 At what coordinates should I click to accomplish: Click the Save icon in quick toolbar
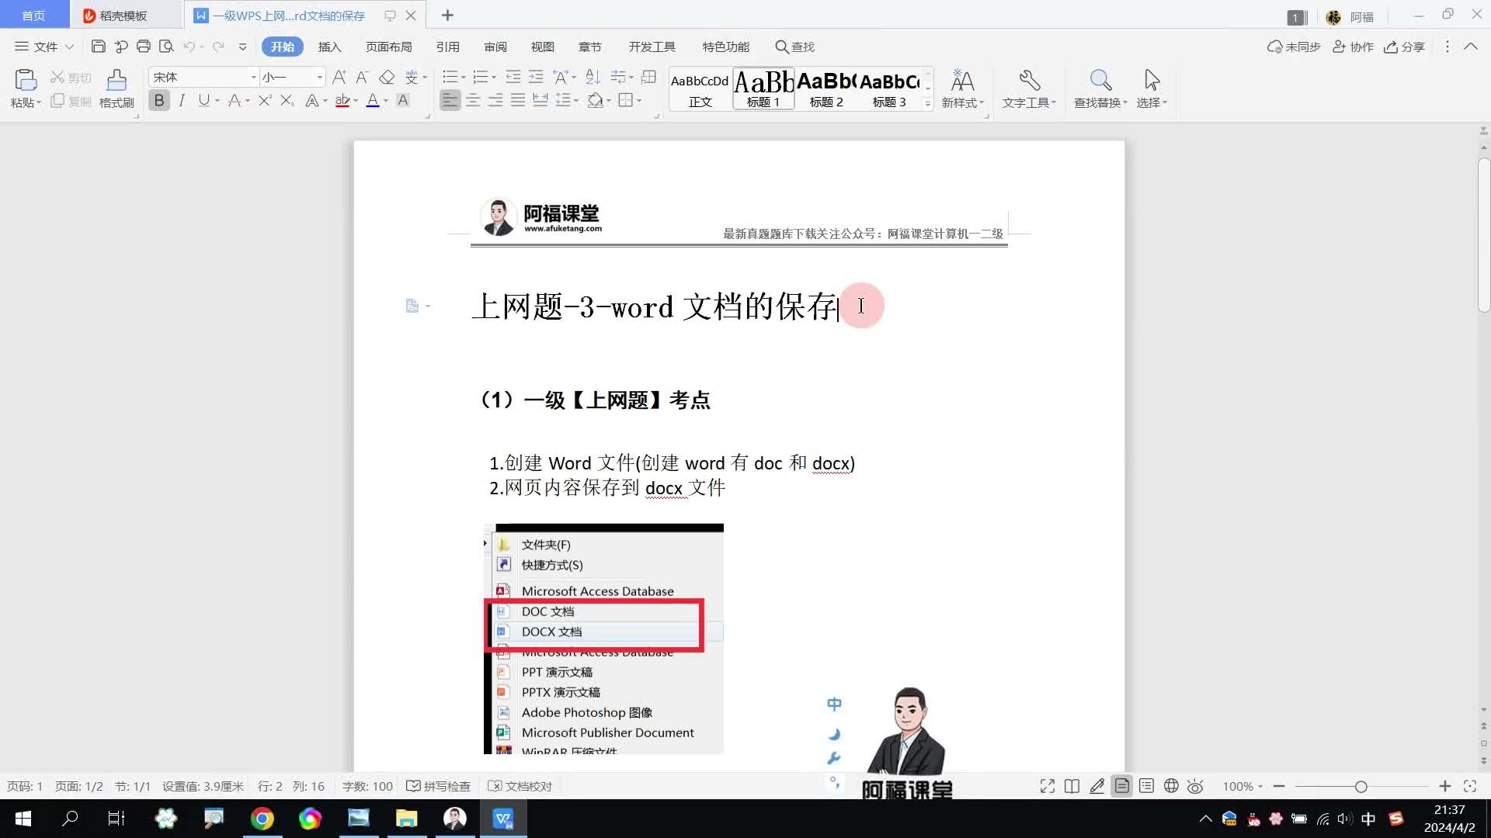[x=98, y=47]
